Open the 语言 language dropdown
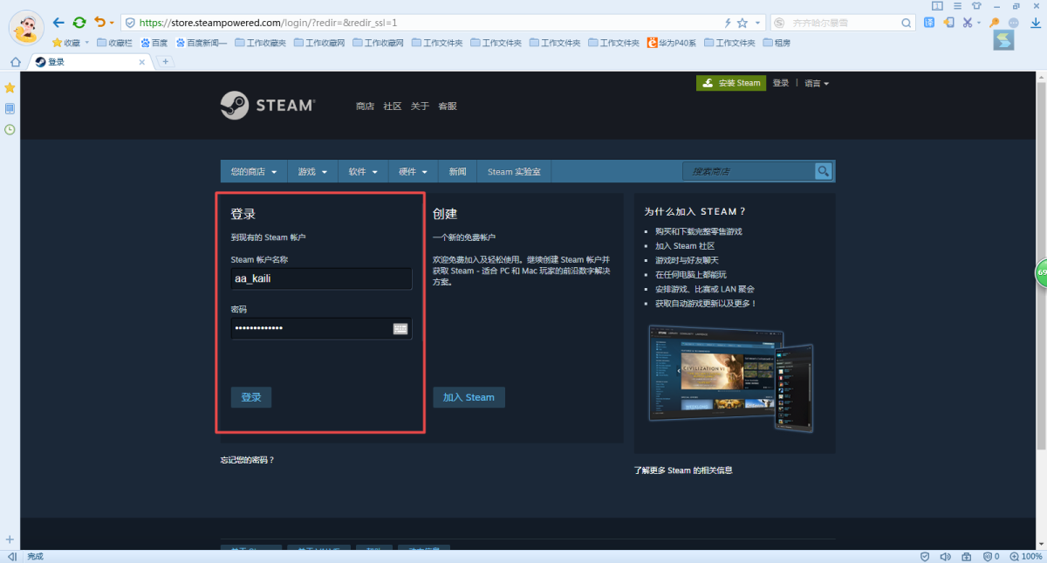The height and width of the screenshot is (563, 1047). point(816,83)
